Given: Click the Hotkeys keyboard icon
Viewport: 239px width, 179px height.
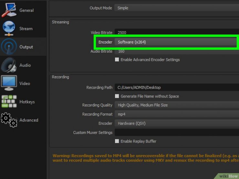Looking at the screenshot, I should [x=9, y=101].
